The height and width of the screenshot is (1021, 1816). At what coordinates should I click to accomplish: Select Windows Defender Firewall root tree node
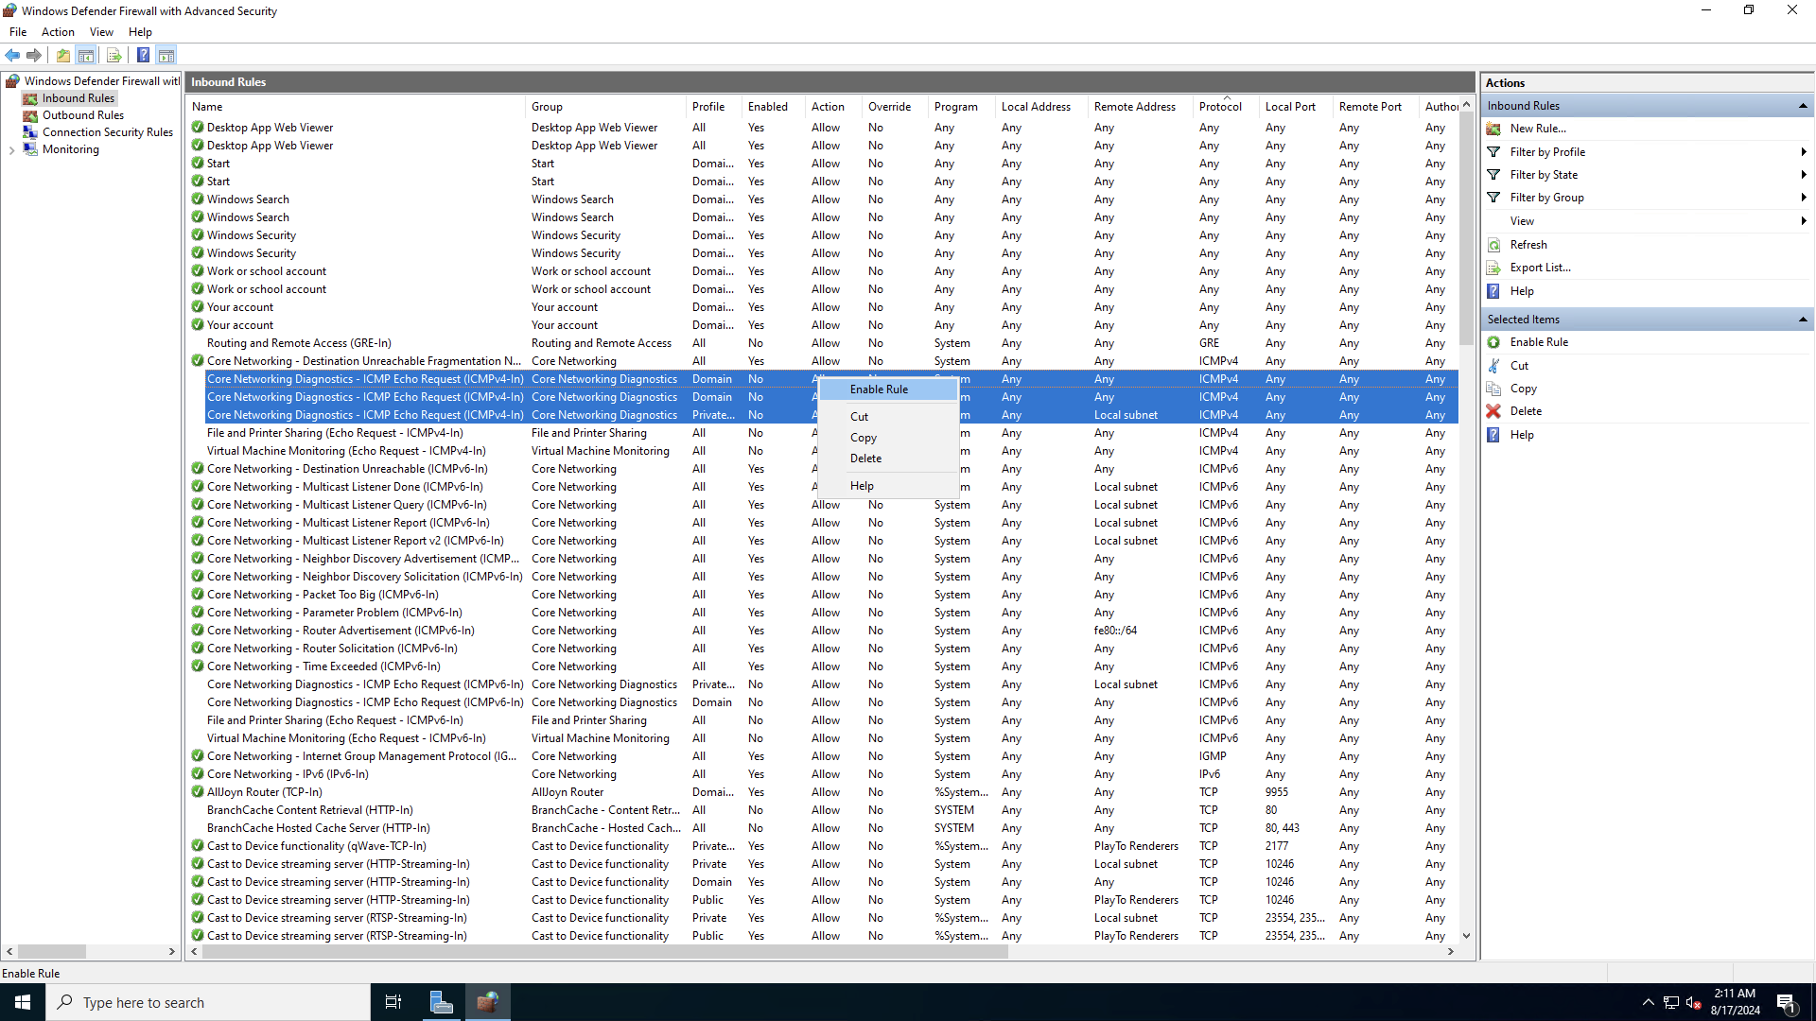tap(93, 81)
